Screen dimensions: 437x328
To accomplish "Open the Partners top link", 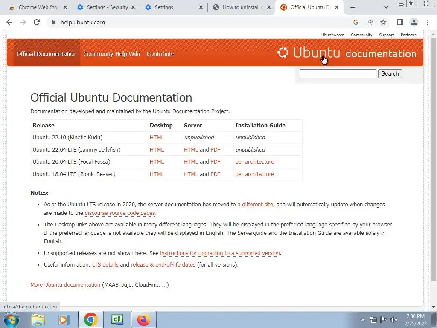I will 408,35.
